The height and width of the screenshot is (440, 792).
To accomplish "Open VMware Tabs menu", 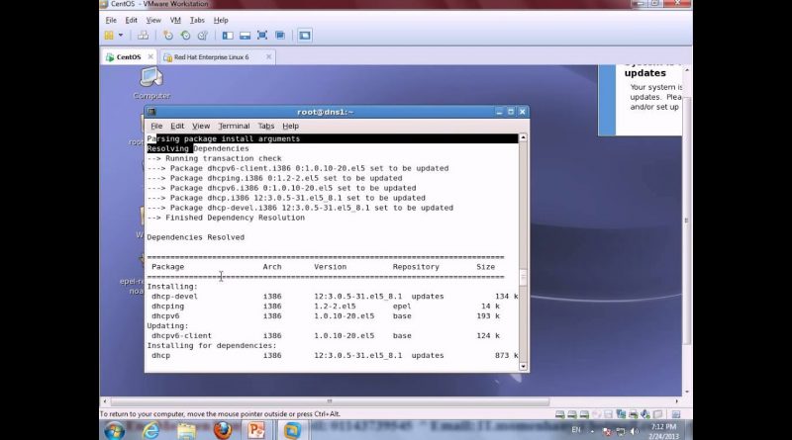I will (x=197, y=20).
